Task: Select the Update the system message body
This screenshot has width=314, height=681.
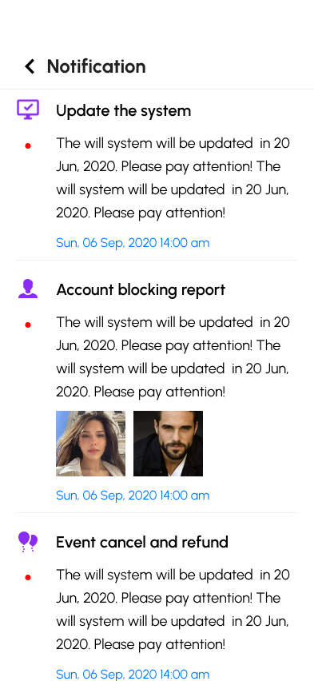Action: [173, 178]
